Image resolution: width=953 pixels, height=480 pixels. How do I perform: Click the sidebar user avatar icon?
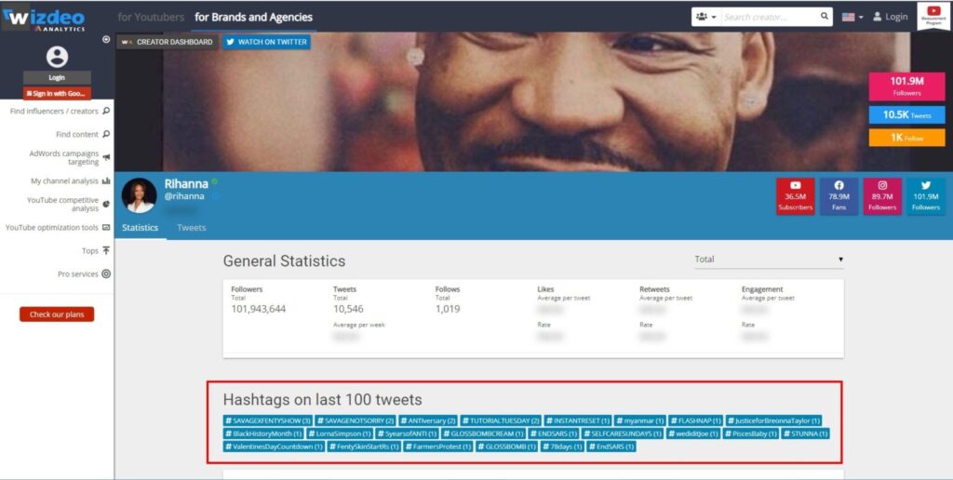(57, 57)
